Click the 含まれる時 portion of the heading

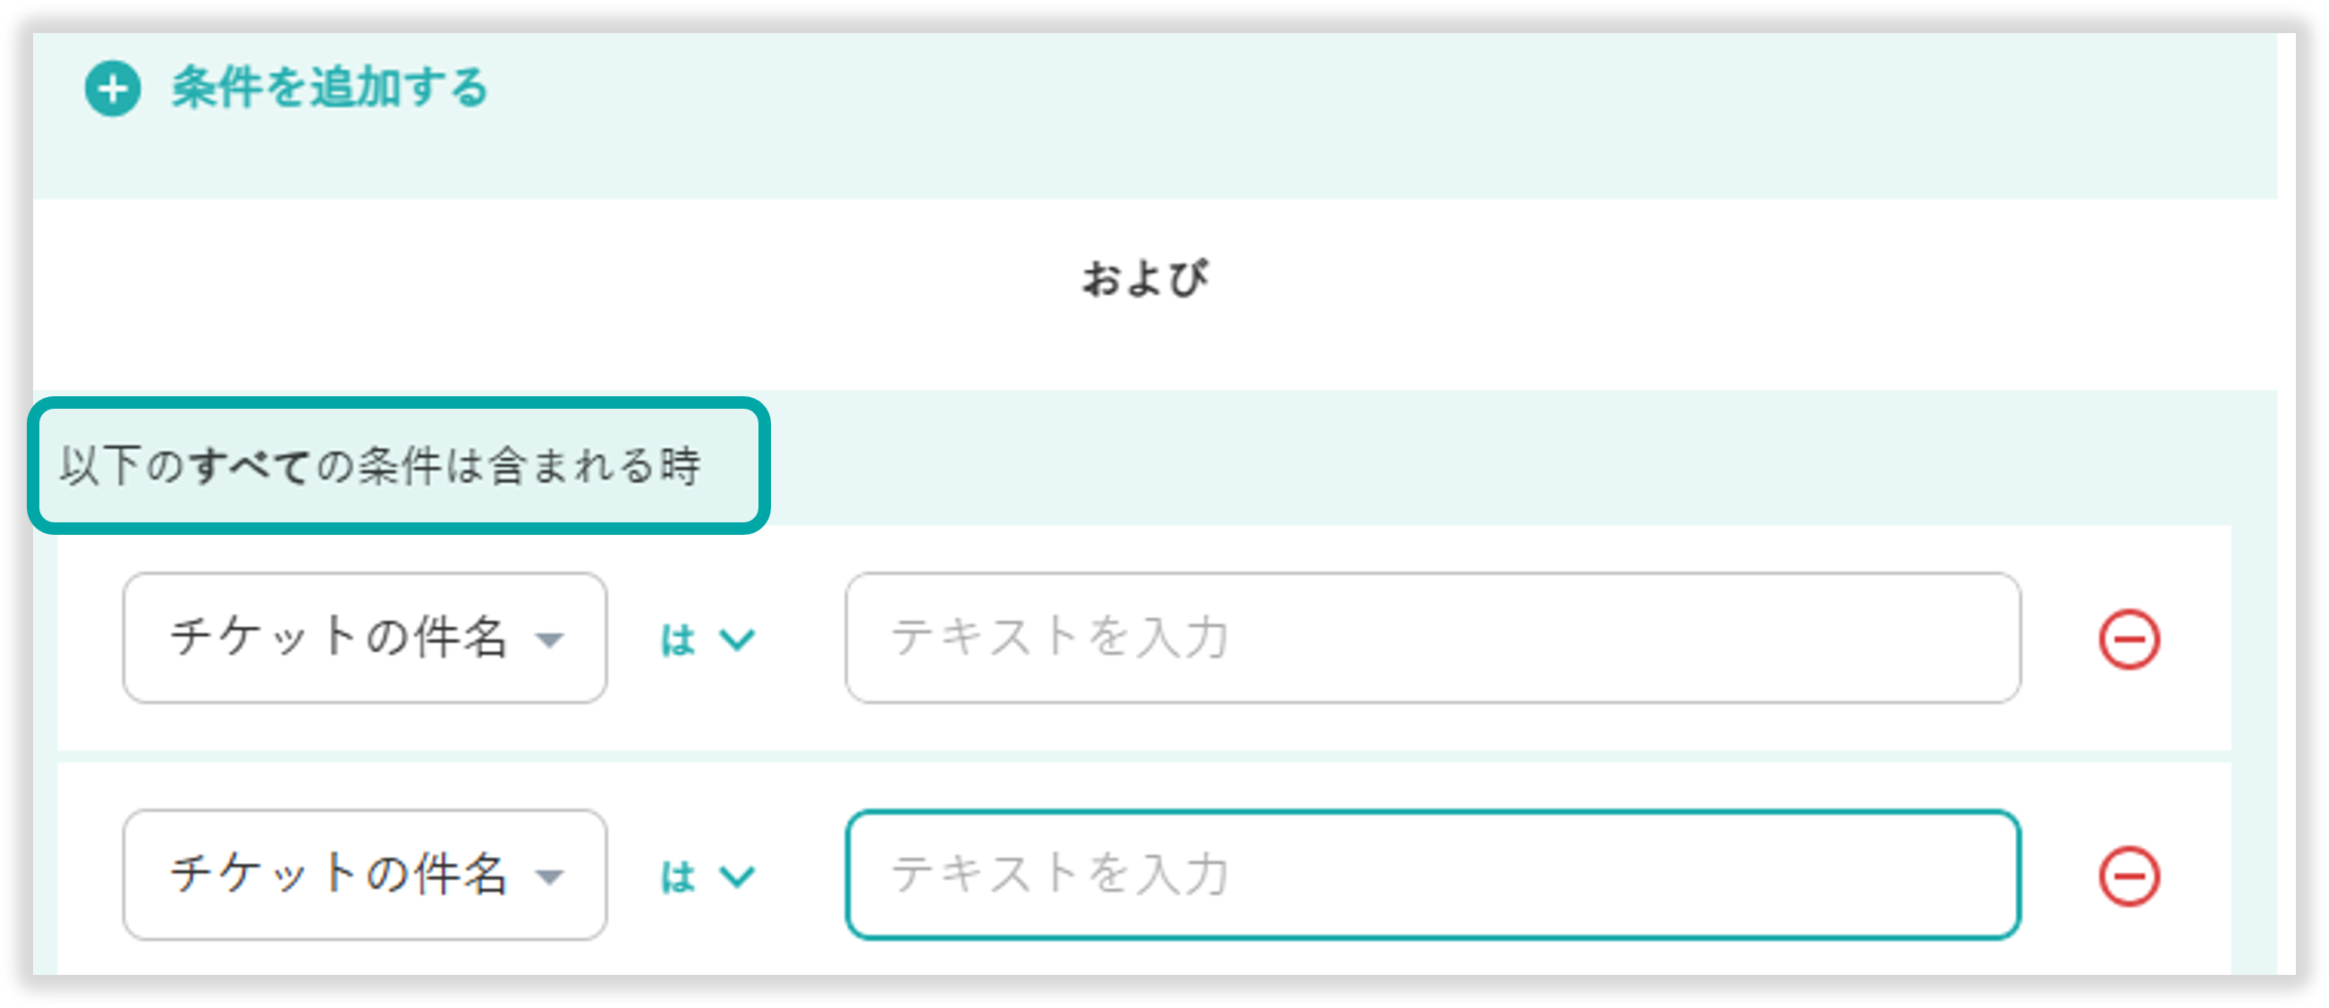pyautogui.click(x=594, y=467)
